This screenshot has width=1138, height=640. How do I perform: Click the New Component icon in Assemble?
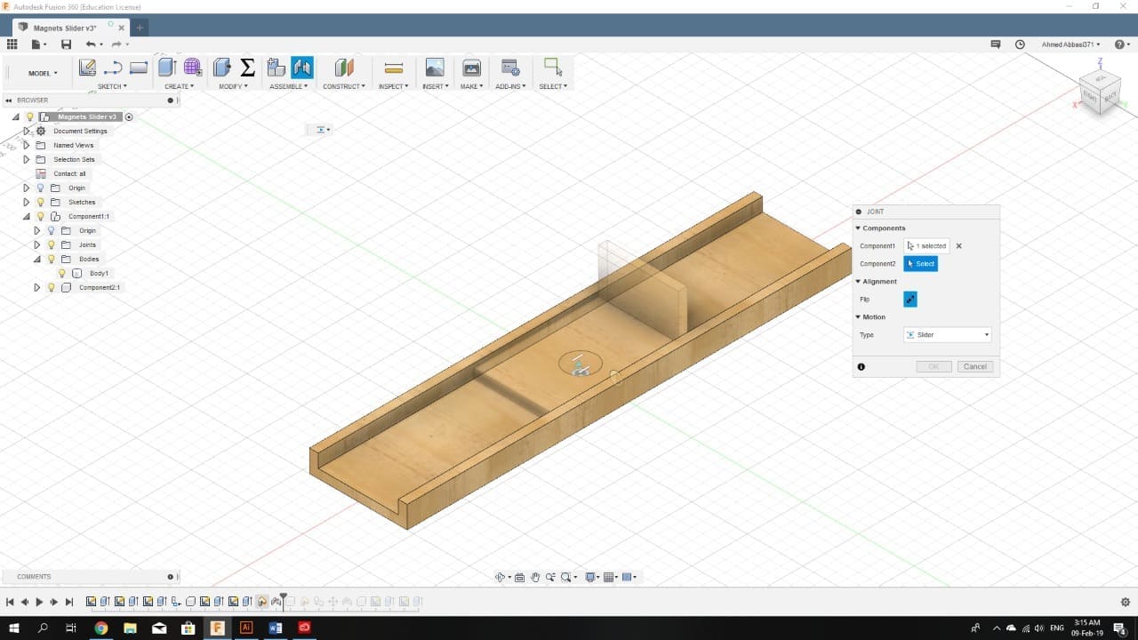[276, 68]
